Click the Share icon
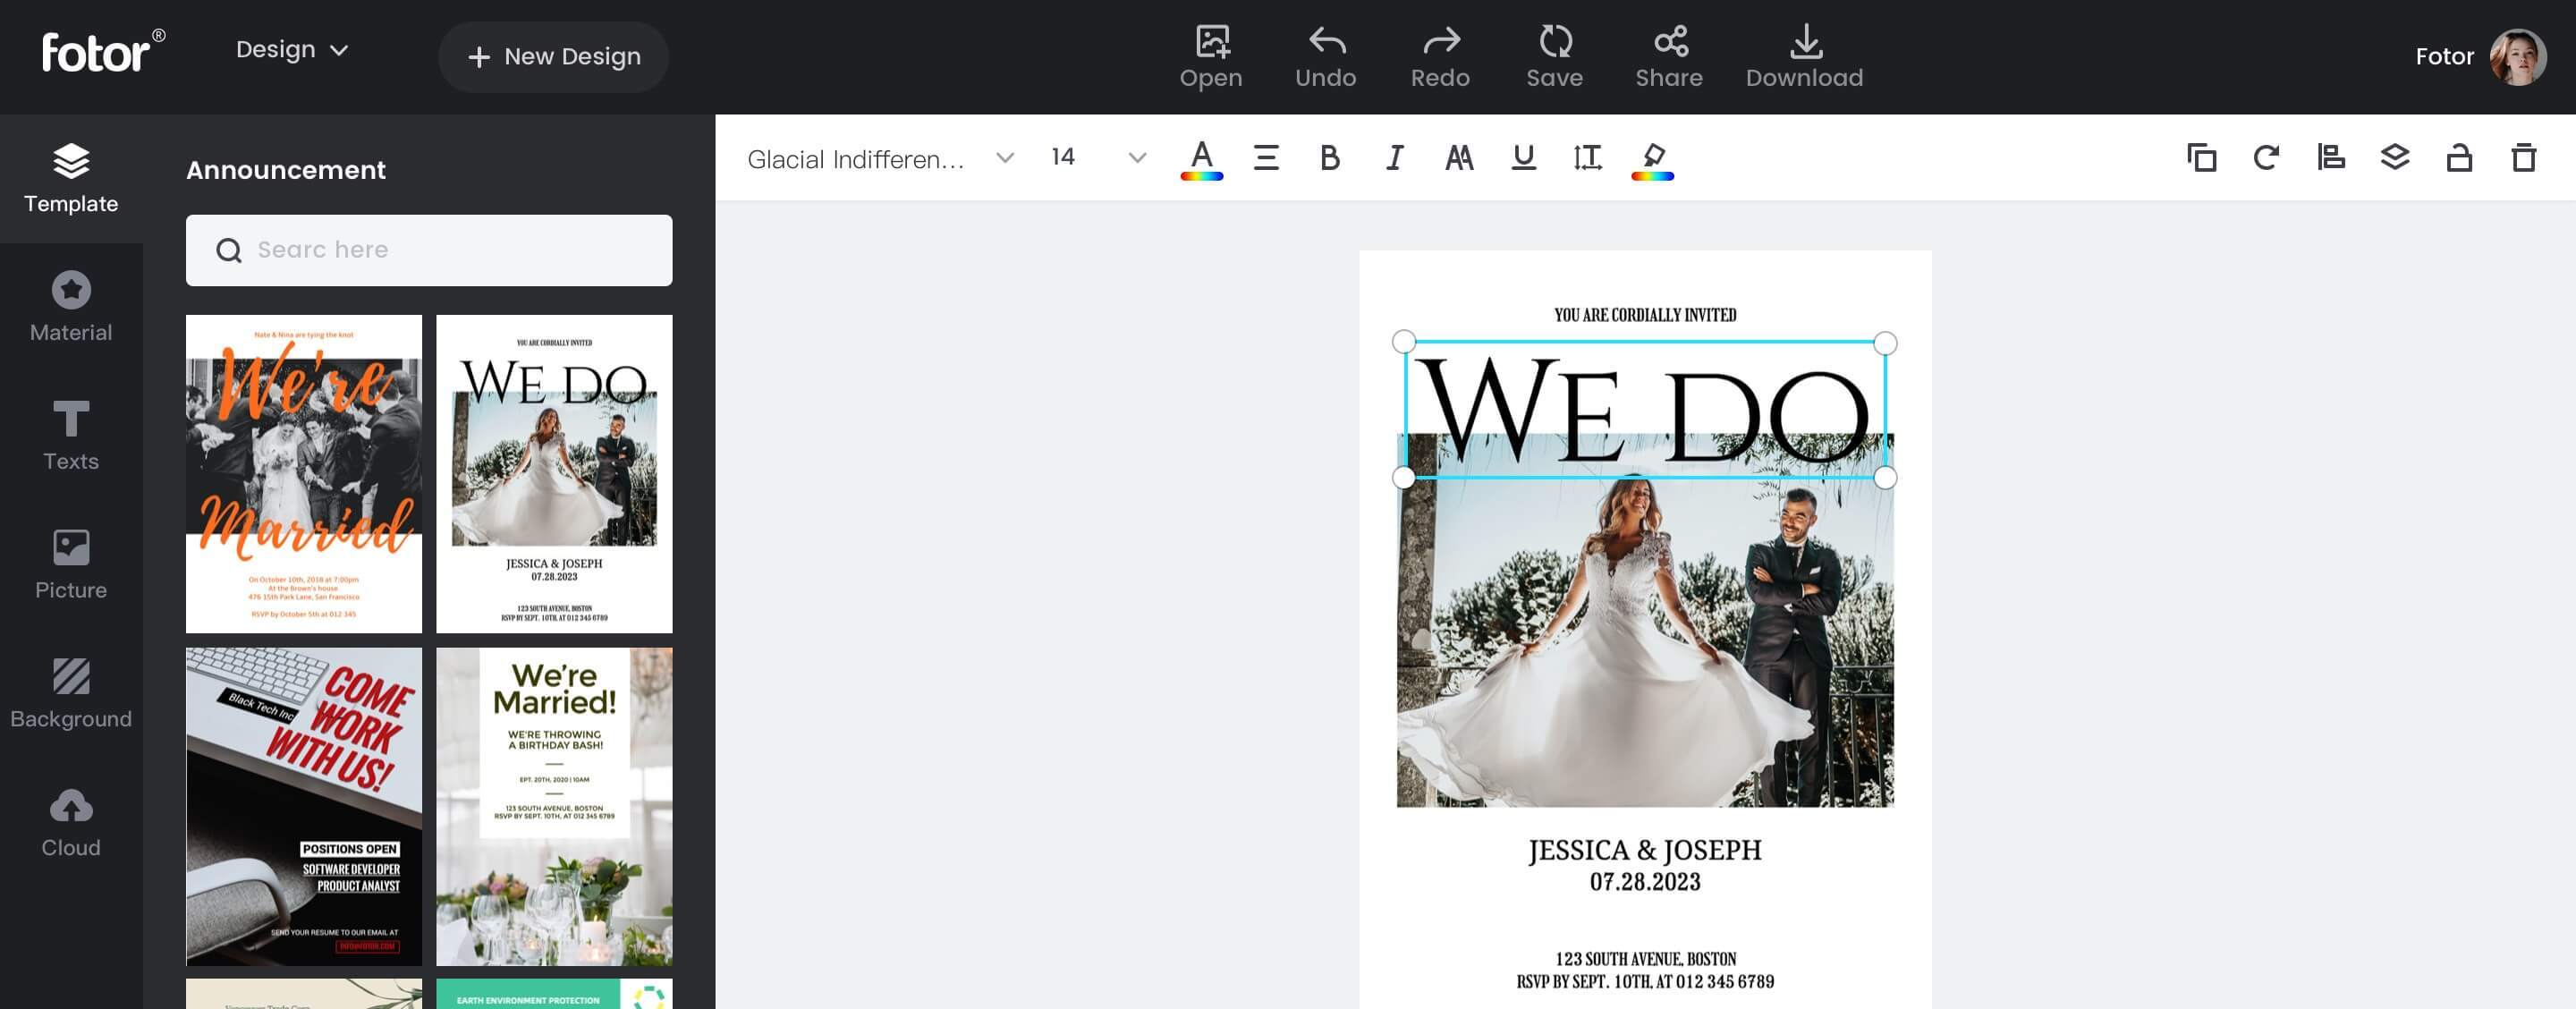The height and width of the screenshot is (1009, 2576). pyautogui.click(x=1669, y=56)
